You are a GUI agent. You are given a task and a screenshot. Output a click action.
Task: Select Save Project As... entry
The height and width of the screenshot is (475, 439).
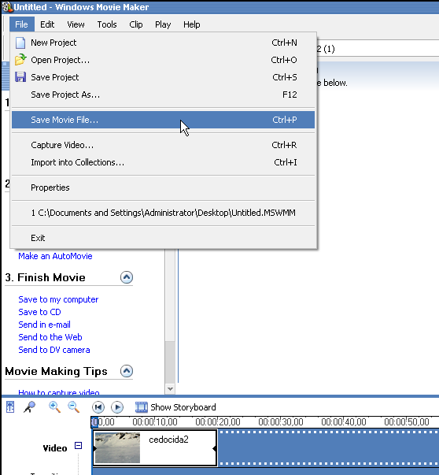click(x=163, y=95)
